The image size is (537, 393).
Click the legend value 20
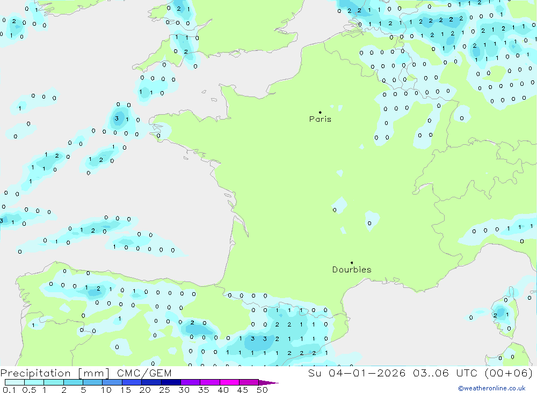click(x=145, y=390)
